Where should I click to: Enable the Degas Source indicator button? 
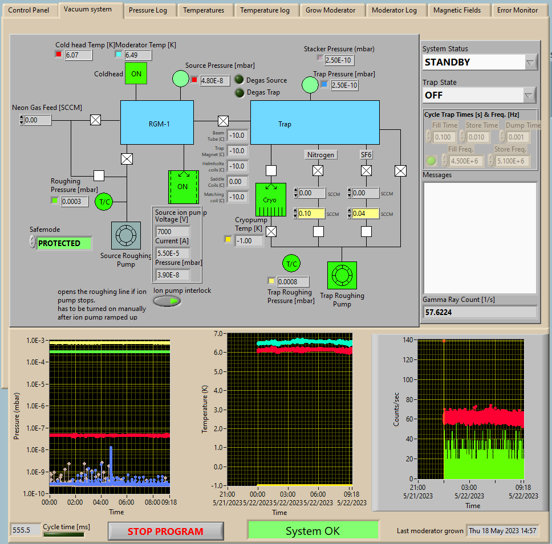pos(239,80)
